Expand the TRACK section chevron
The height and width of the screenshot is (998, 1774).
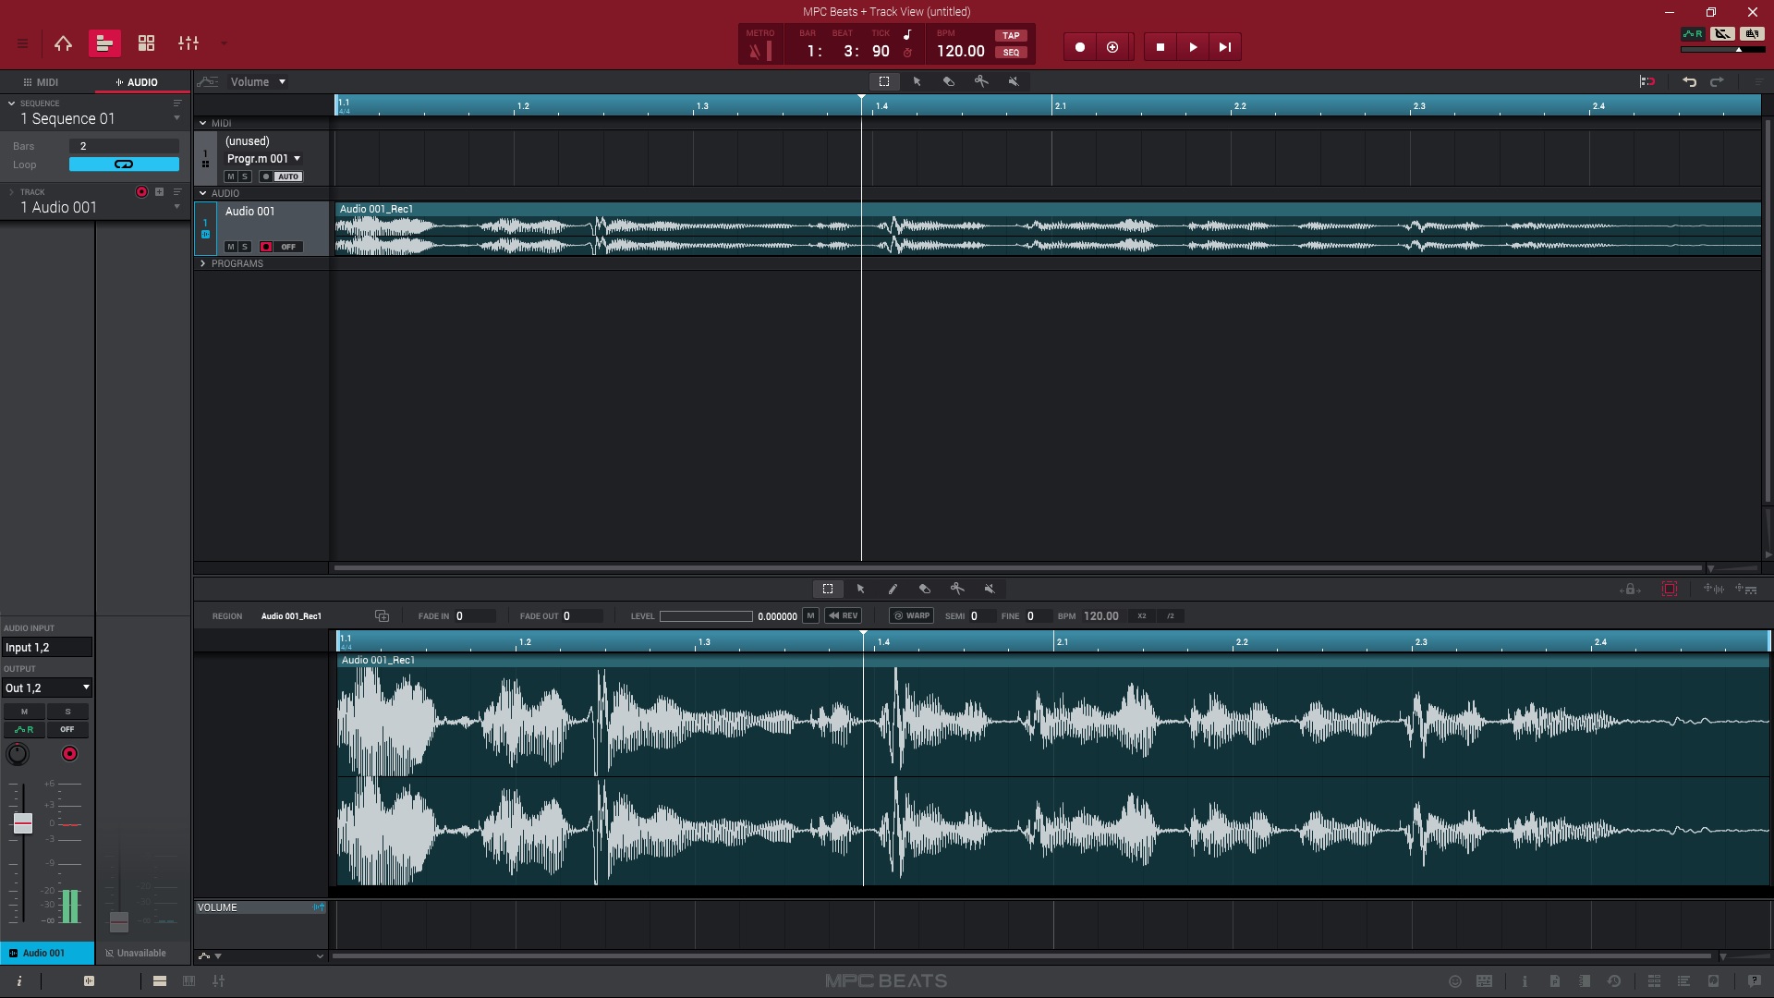[11, 192]
